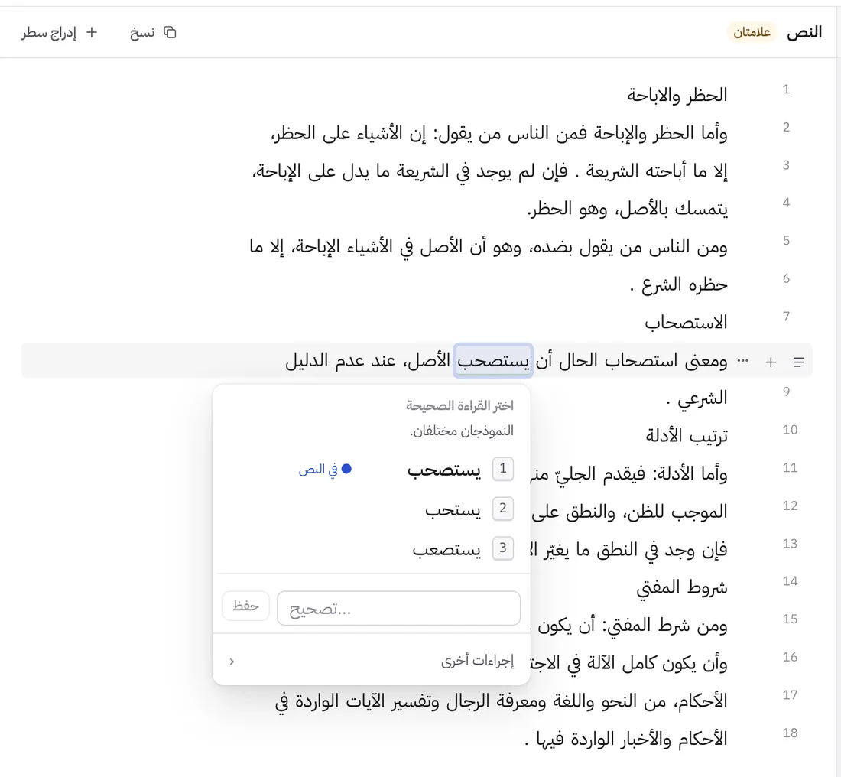Click the popup title اختر القراءة الصحيحة
841x777 pixels.
459,405
